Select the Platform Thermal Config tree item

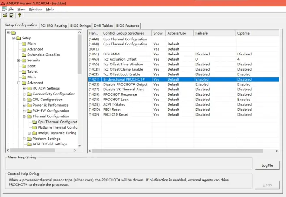click(58, 127)
